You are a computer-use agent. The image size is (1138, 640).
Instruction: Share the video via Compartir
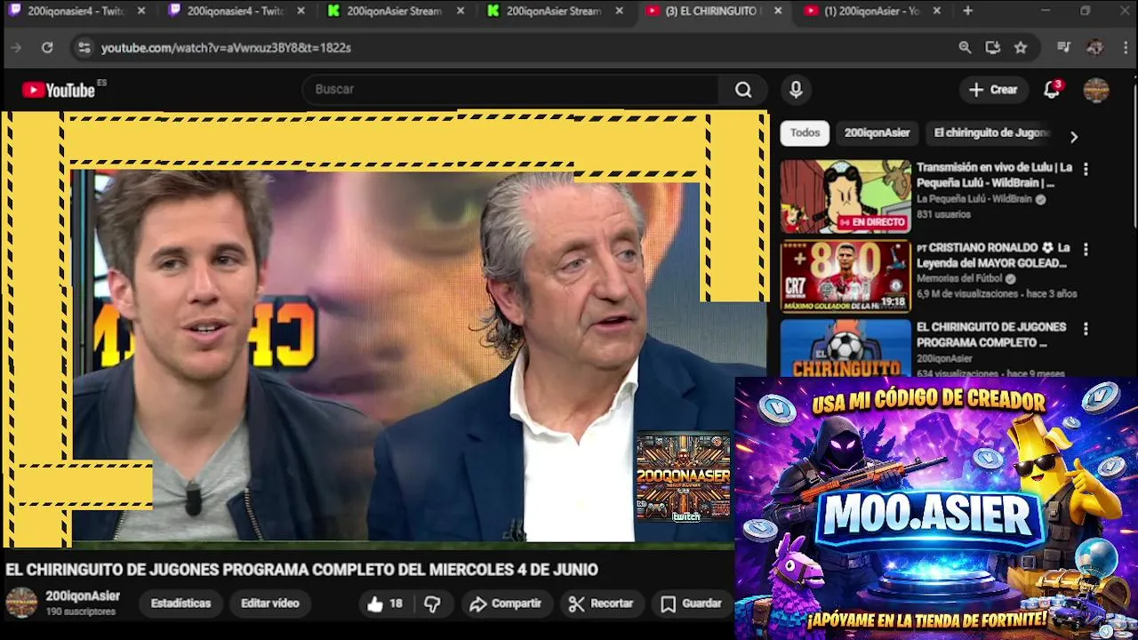tap(505, 604)
